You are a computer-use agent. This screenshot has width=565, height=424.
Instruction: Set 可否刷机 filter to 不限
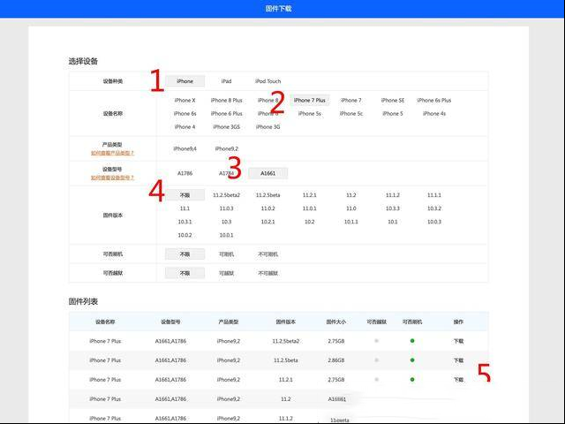[x=185, y=254]
